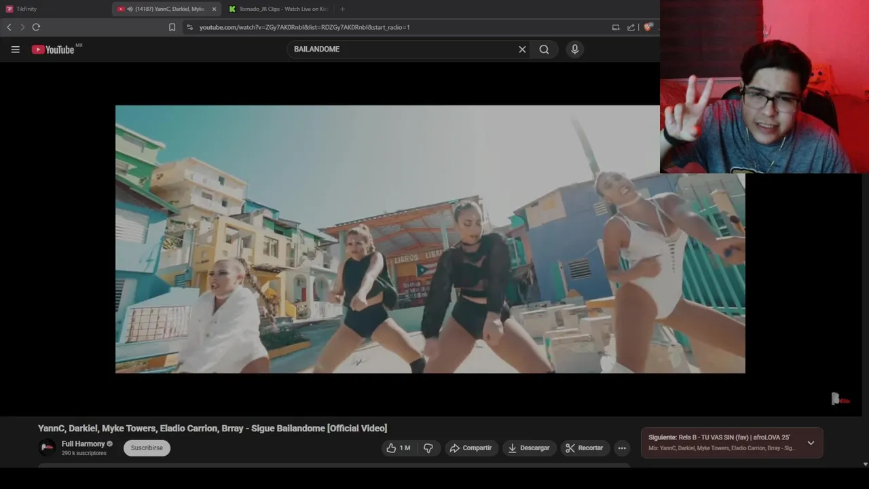Switch to the YannC, Darkiel YouTube tab
869x489 pixels.
[166, 9]
